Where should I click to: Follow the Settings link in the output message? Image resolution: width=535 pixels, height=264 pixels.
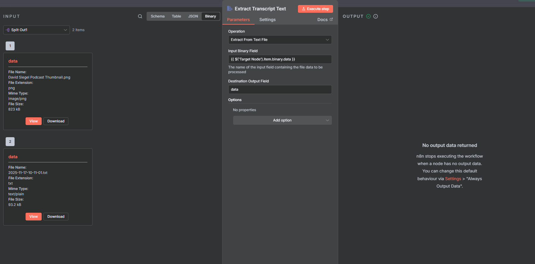(x=453, y=179)
